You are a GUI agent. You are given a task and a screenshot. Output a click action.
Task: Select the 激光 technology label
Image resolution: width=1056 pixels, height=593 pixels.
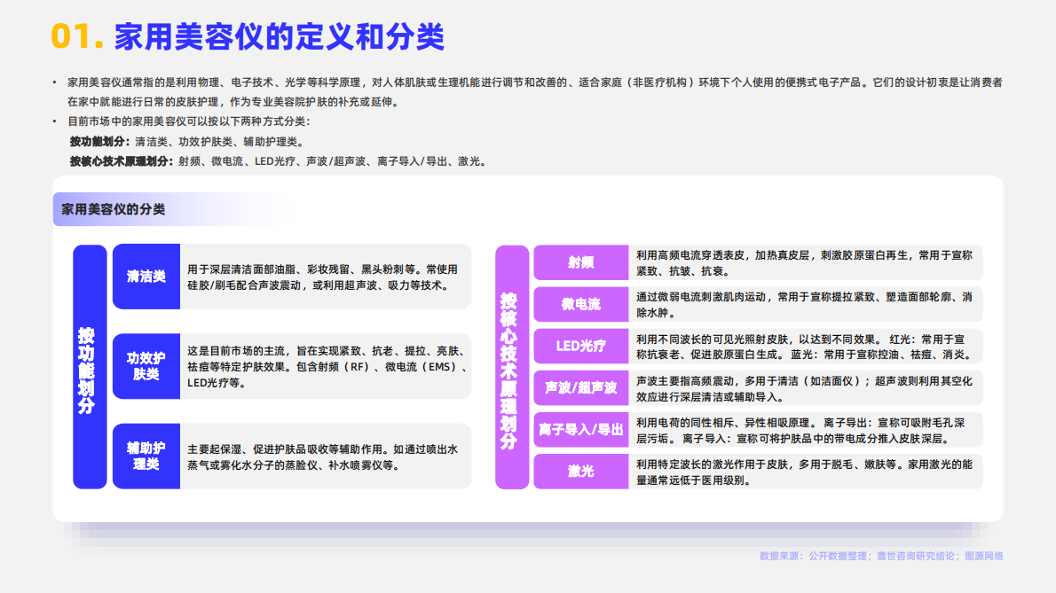click(x=581, y=471)
